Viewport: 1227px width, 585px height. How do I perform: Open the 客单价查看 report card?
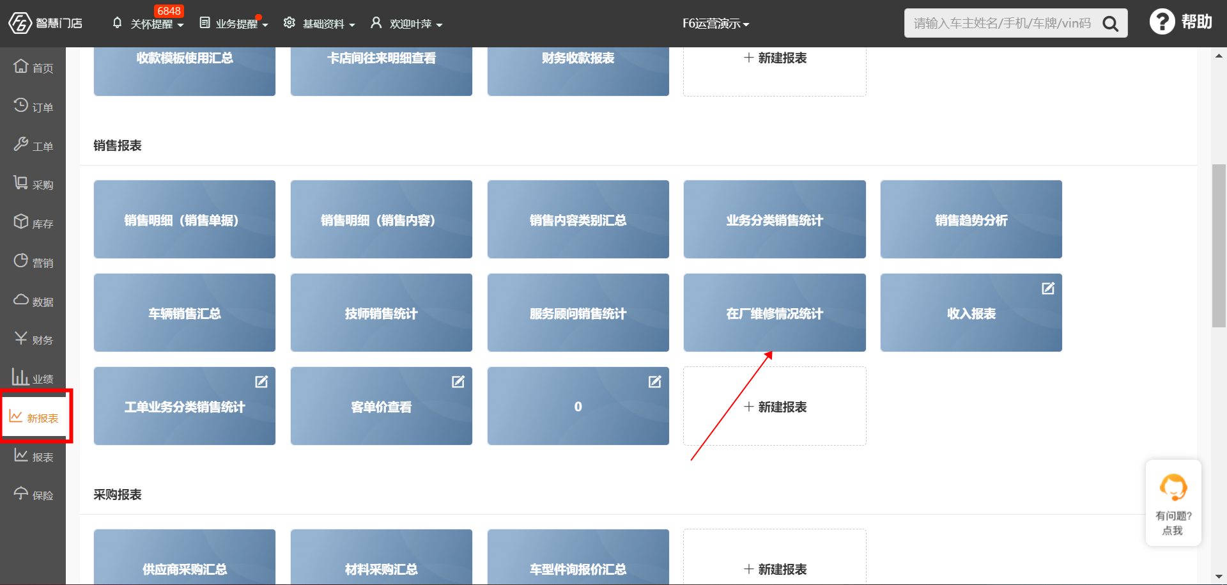382,406
